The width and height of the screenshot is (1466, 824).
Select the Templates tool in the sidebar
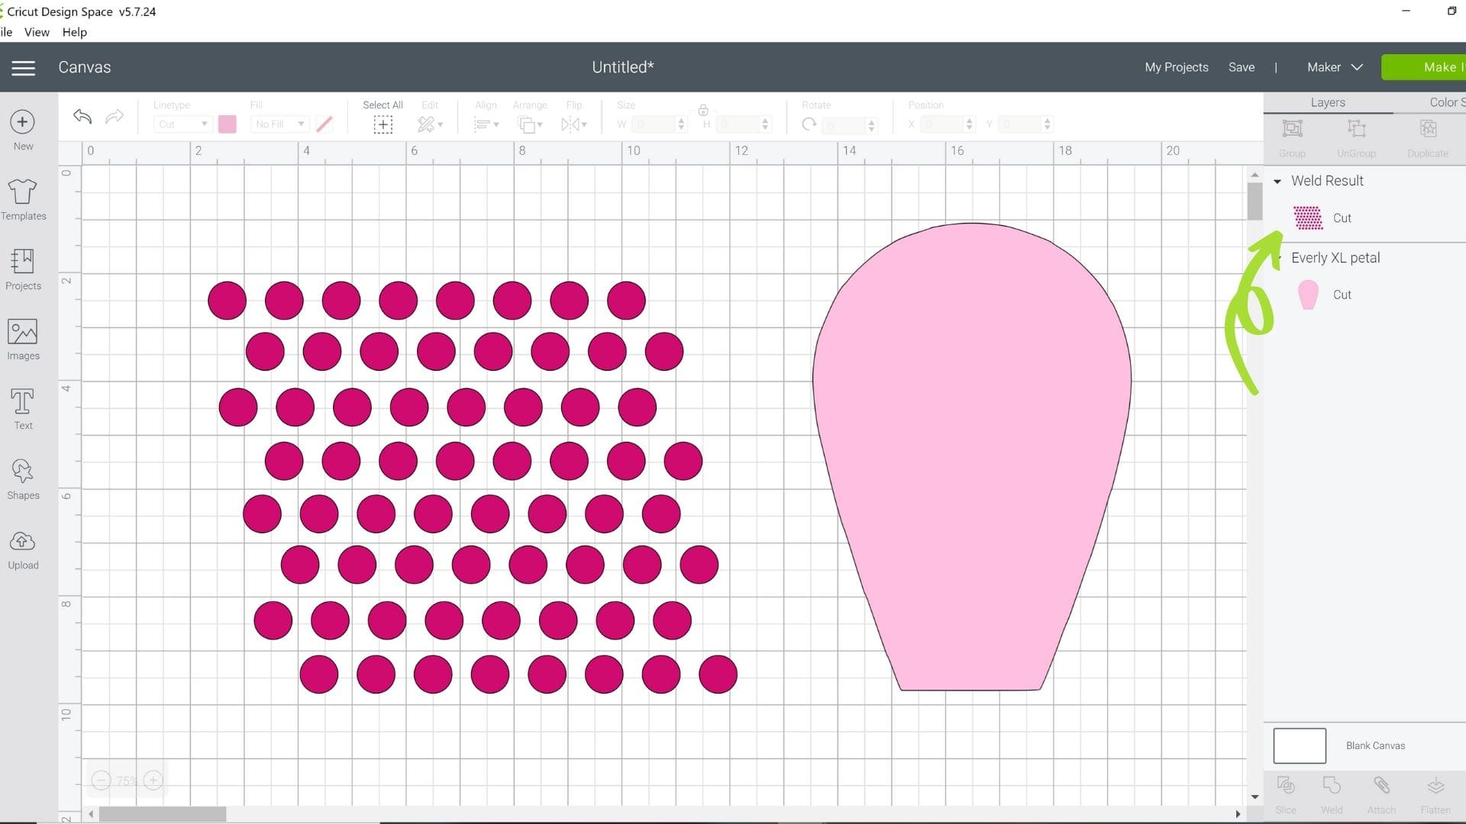tap(23, 199)
